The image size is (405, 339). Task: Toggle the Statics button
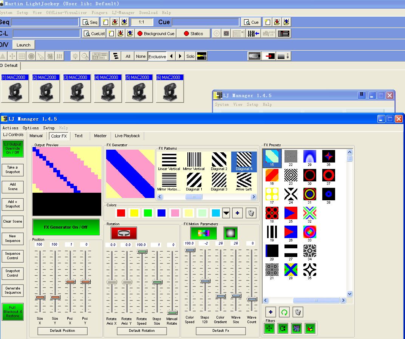point(193,34)
